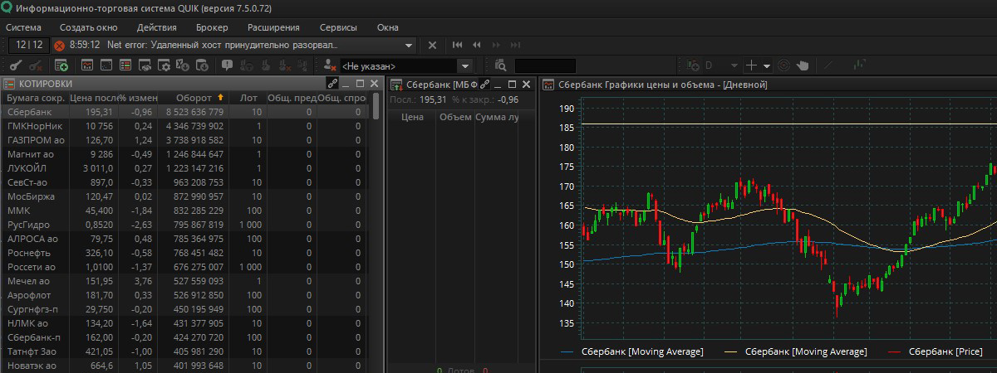
Task: Open the Создать окно menu
Action: (x=89, y=27)
